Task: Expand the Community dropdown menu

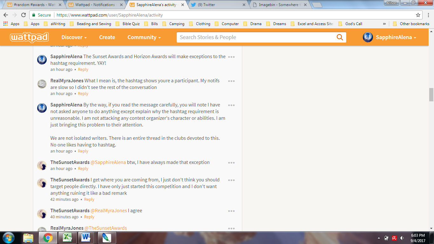Action: pos(144,37)
